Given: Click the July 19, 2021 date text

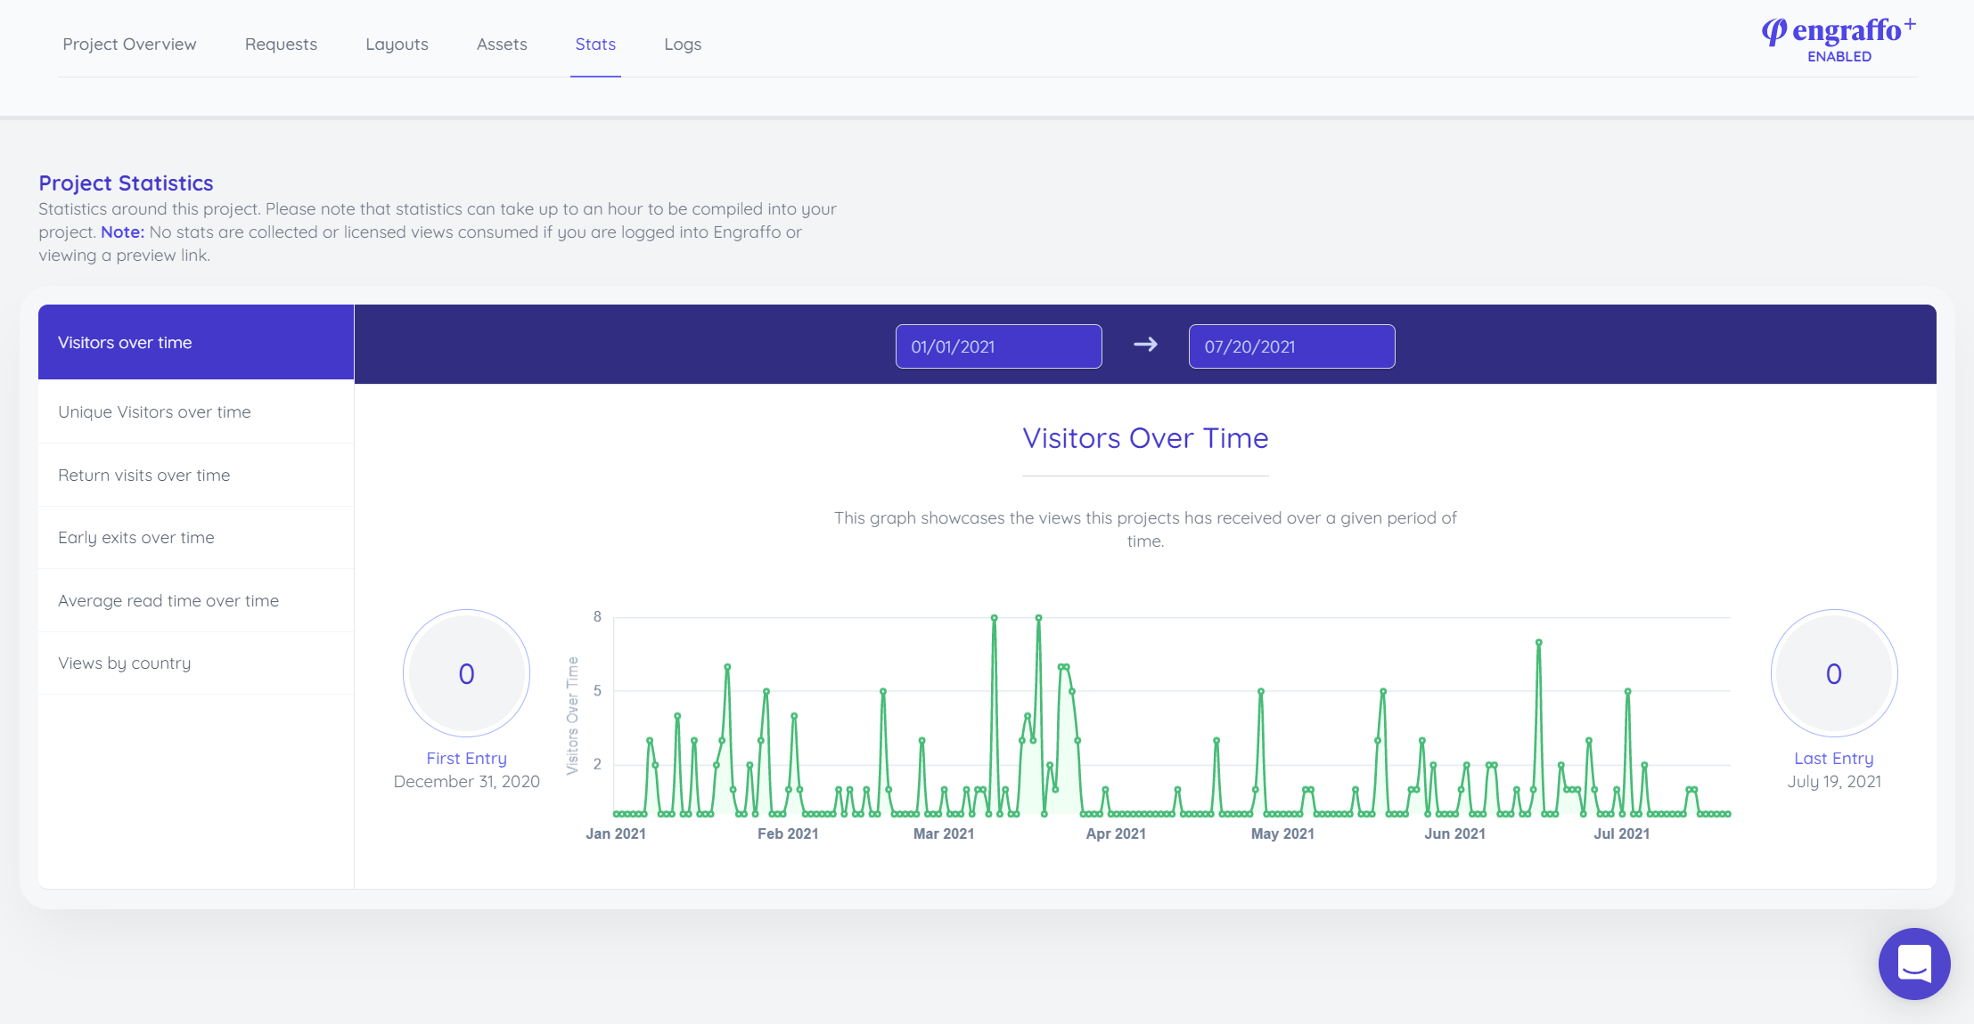Looking at the screenshot, I should [1834, 782].
